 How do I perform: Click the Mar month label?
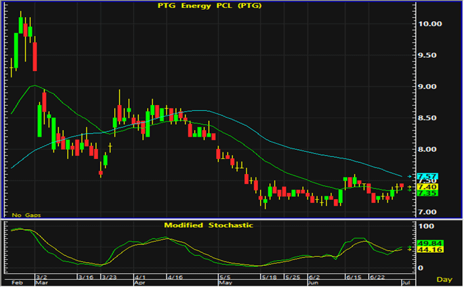click(42, 283)
